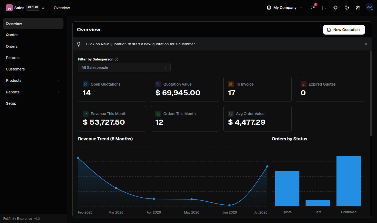Image resolution: width=377 pixels, height=223 pixels.
Task: Click the Orders This Month cart icon
Action: [158, 114]
